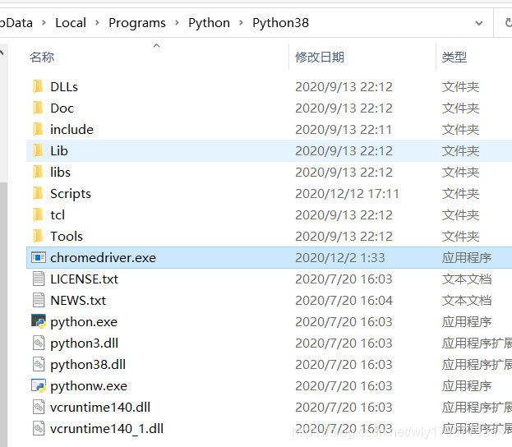
Task: Open the address bar history dropdown
Action: [x=479, y=23]
